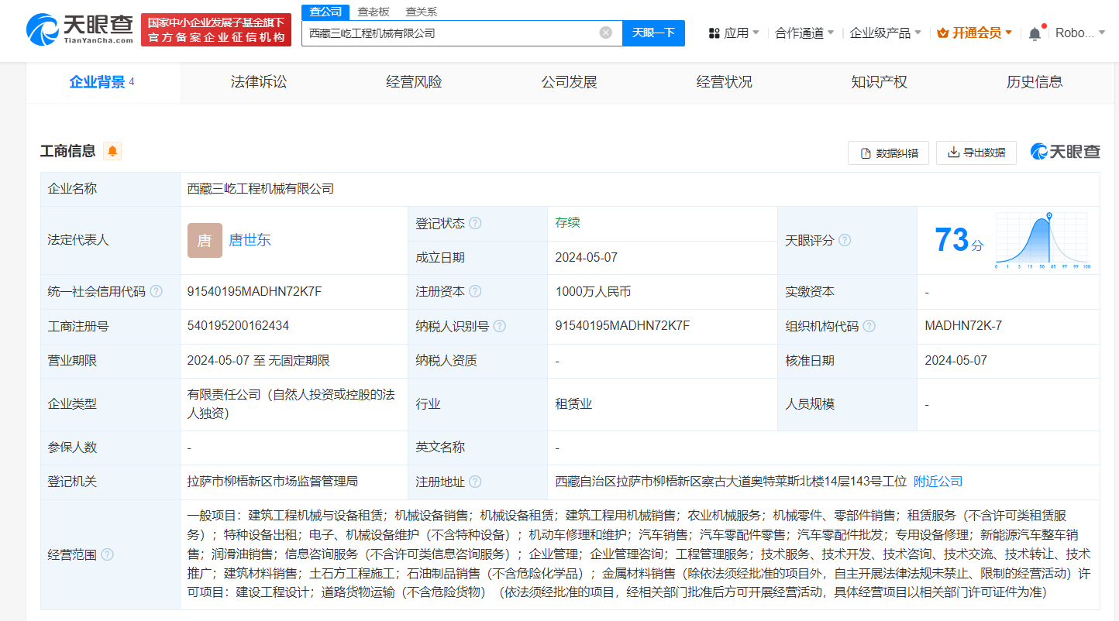Click the question mark beside 统一社会信用代码
Image resolution: width=1119 pixels, height=621 pixels.
point(157,291)
